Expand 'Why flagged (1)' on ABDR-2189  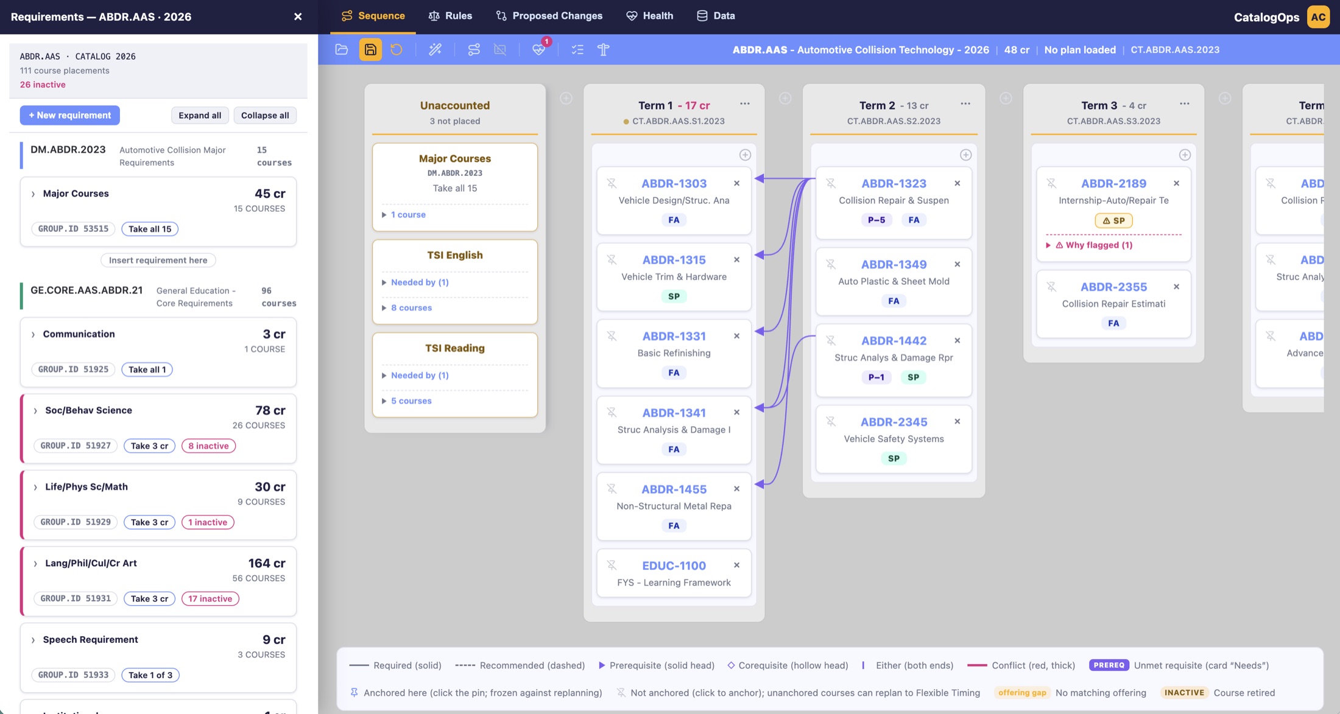coord(1089,245)
